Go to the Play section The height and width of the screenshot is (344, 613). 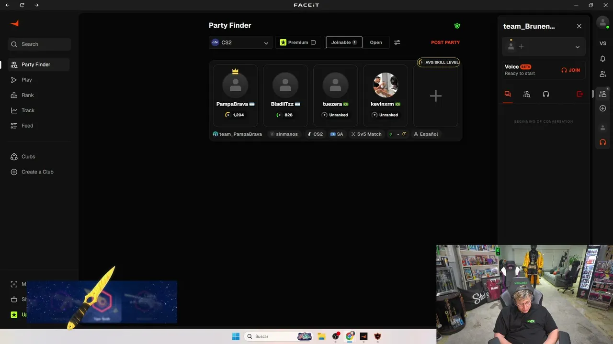(27, 80)
